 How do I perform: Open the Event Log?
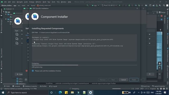pyautogui.click(x=145, y=86)
